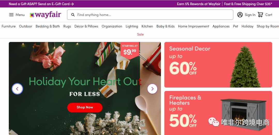Viewport: 279px width, 135px height.
Task: Open the Home Improvement category
Action: pos(193,26)
